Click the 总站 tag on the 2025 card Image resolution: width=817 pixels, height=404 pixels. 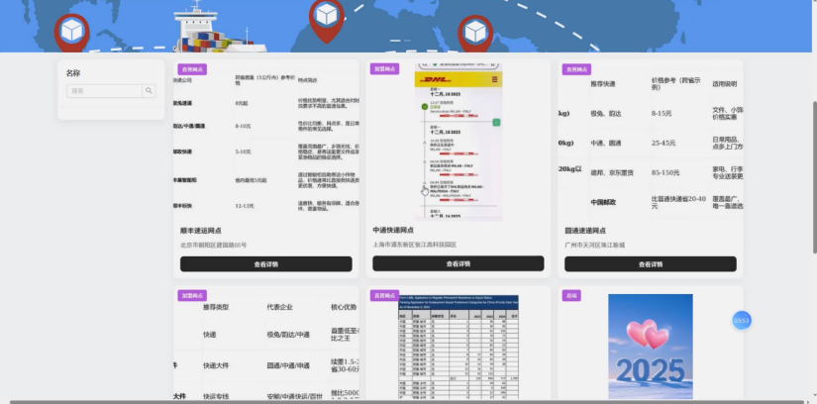(x=571, y=295)
